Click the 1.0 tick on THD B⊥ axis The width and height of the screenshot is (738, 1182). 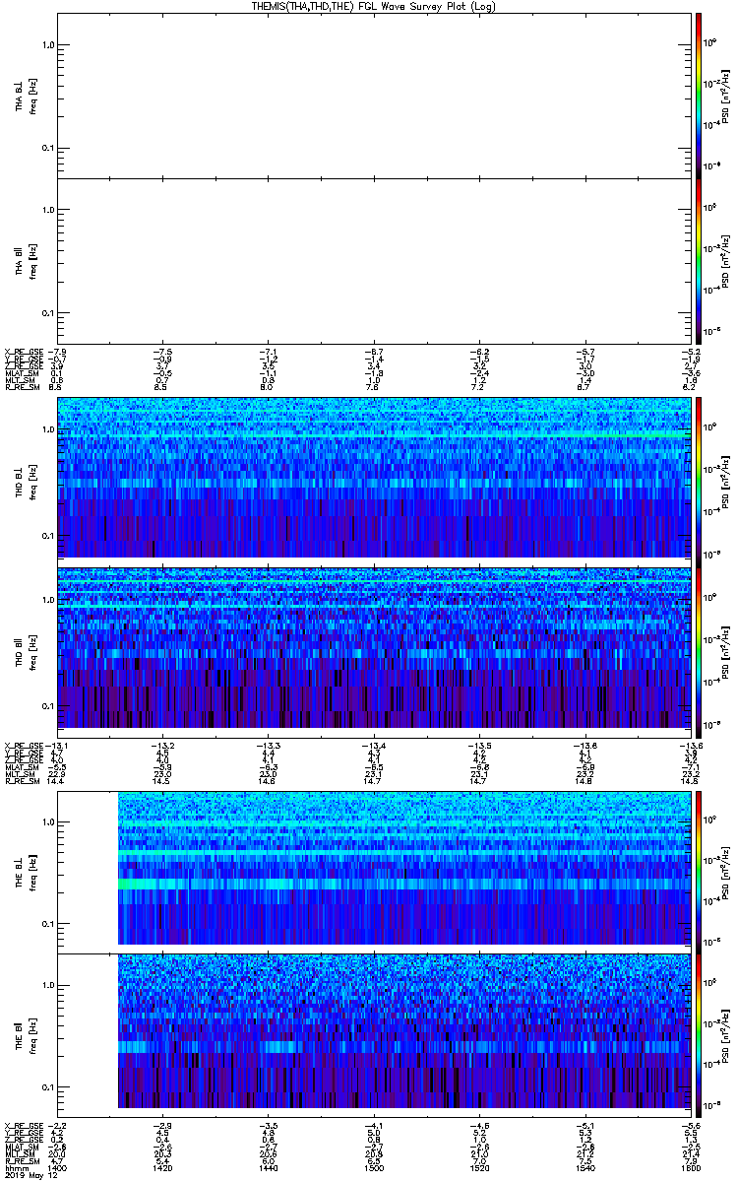pyautogui.click(x=48, y=431)
